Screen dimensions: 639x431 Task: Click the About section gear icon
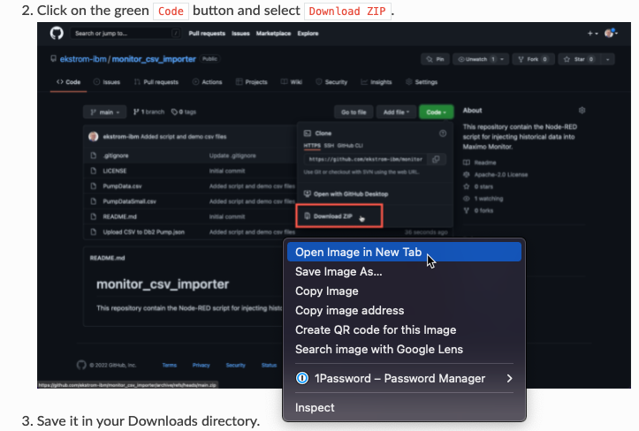pos(582,110)
